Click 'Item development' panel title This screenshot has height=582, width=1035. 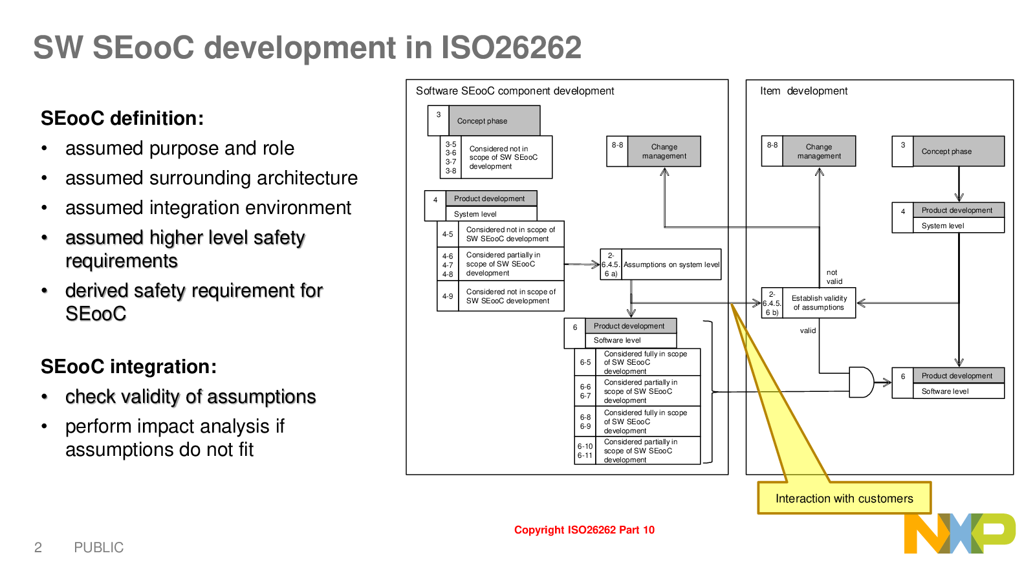click(803, 91)
